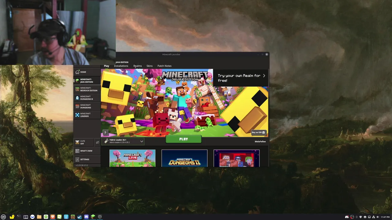392x220 pixels.
Task: Open the third news card with characters
Action: coord(236,158)
